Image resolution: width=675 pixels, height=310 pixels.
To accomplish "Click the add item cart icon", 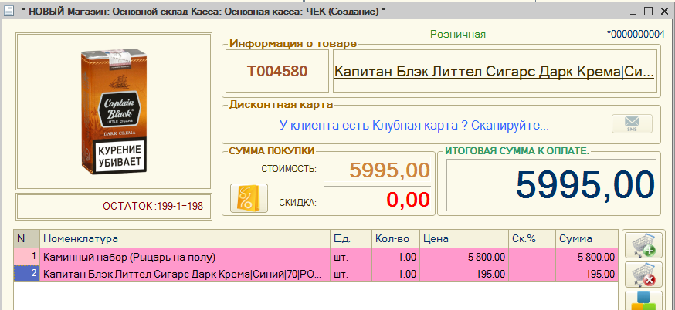I will point(644,246).
